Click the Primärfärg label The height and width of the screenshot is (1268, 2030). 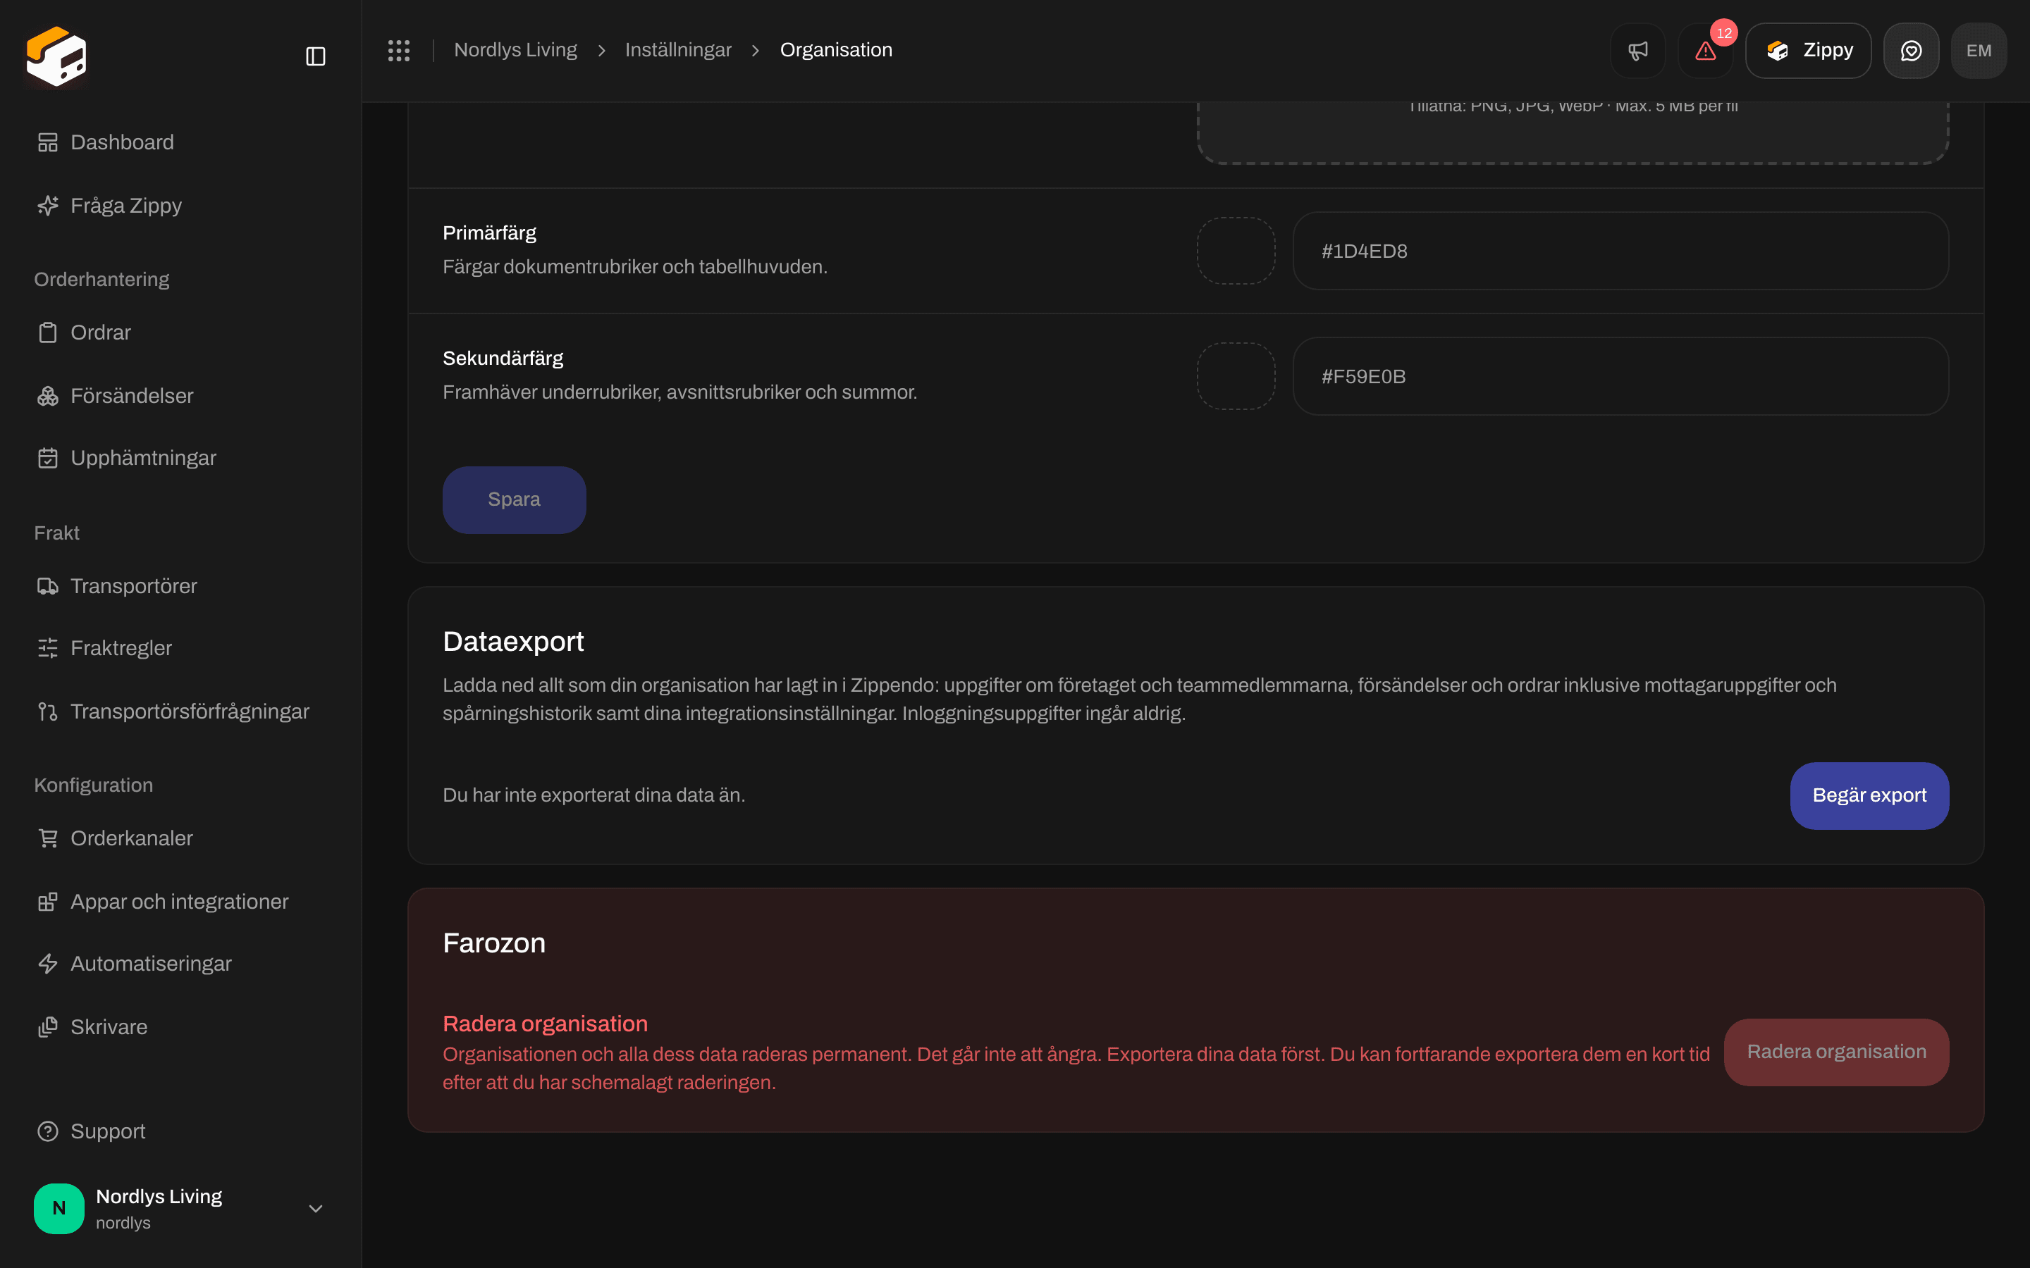489,233
